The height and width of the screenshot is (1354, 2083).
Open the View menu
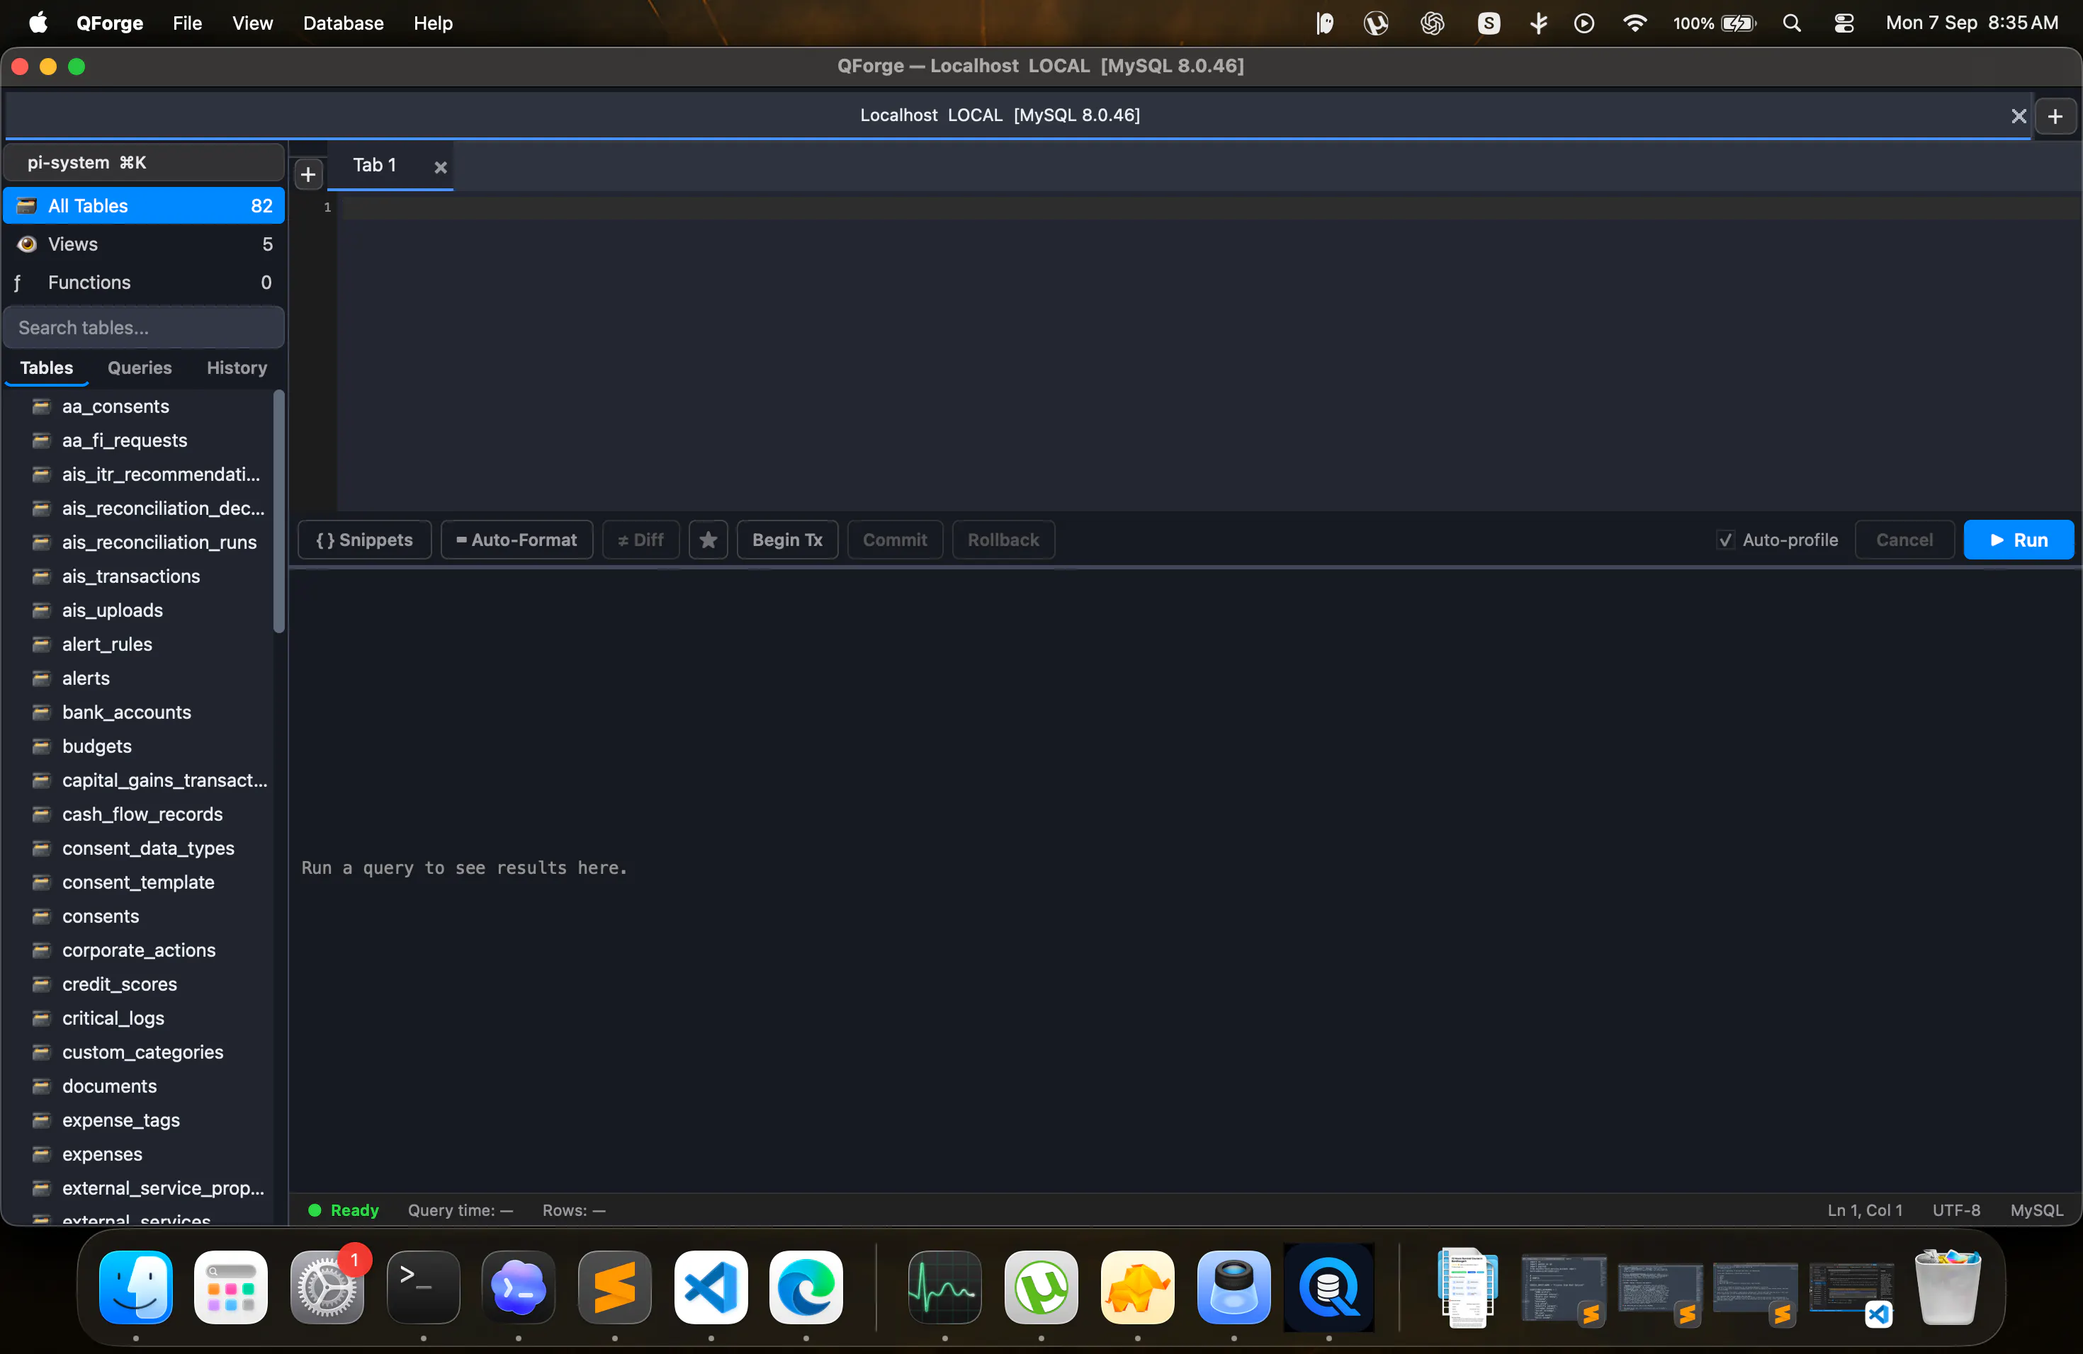coord(252,23)
